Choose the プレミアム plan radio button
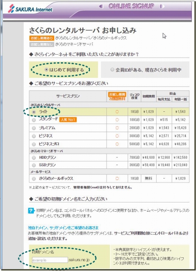Screen dimensions: 196x271 tap(34, 128)
